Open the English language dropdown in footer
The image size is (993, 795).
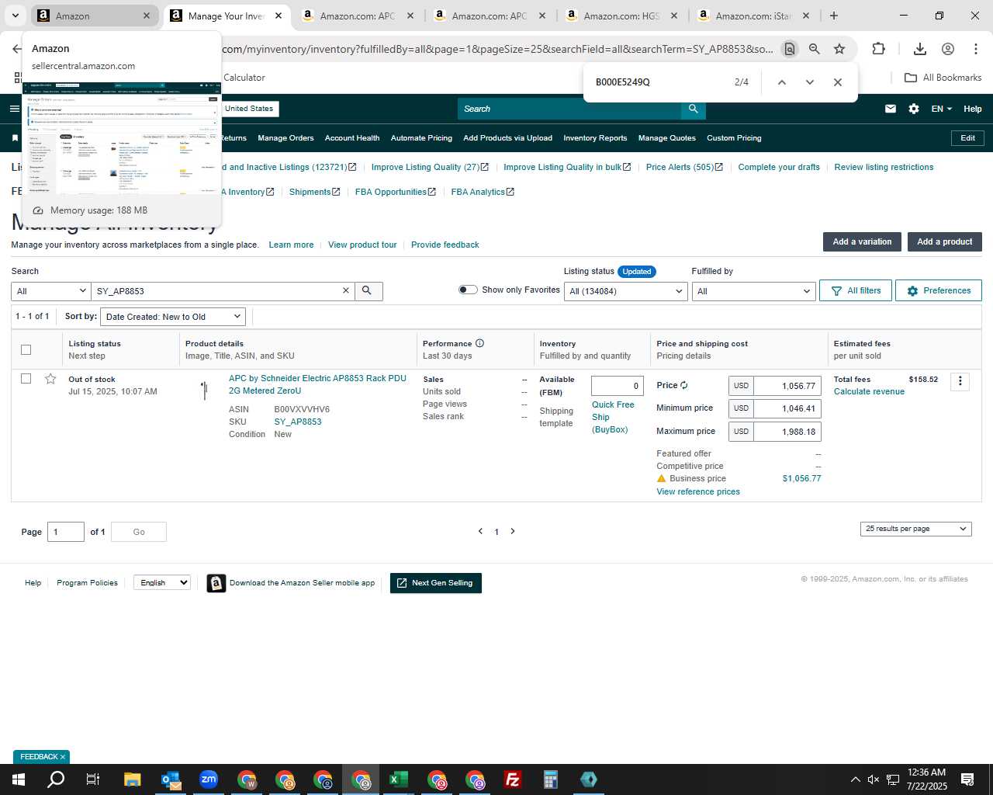coord(162,582)
